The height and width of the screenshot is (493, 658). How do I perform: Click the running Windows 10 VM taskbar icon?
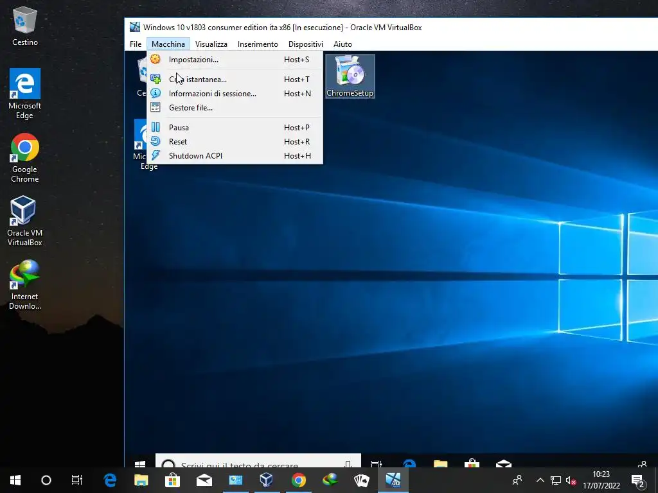(393, 480)
